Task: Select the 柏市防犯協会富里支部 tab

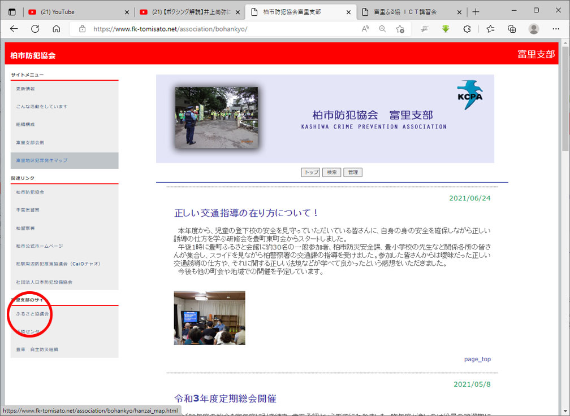Action: click(300, 12)
